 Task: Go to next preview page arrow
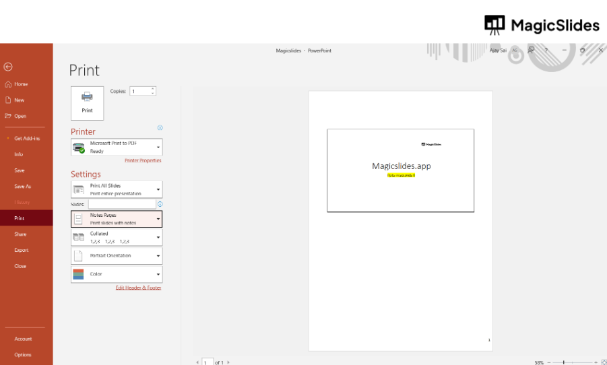(x=228, y=362)
